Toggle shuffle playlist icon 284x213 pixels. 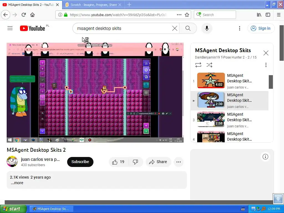click(x=209, y=65)
